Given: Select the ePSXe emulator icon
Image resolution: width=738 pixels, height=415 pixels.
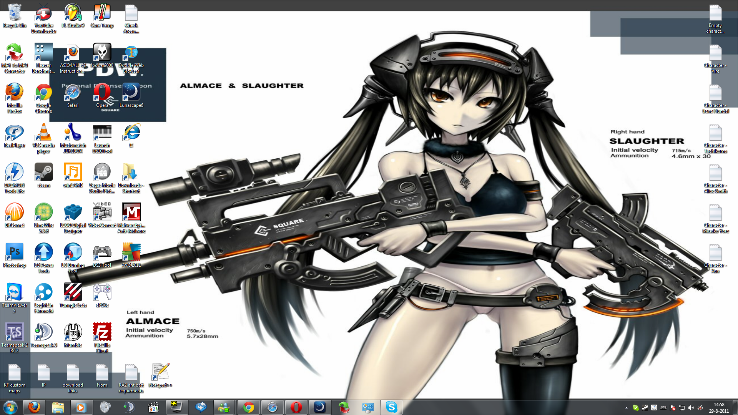Looking at the screenshot, I should [102, 295].
